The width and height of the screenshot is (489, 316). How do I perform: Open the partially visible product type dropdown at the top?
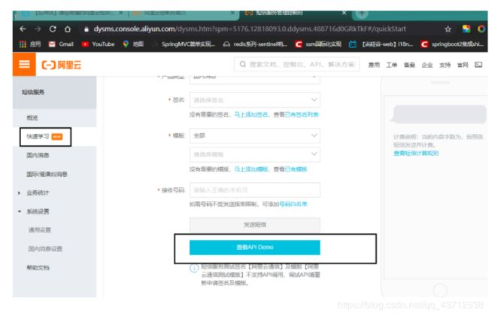[x=255, y=79]
